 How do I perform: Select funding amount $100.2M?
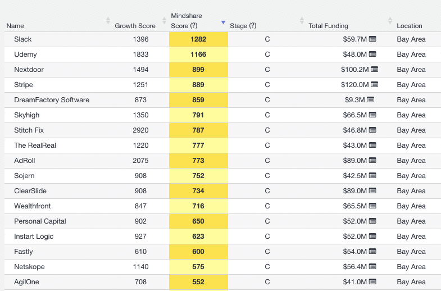(354, 70)
